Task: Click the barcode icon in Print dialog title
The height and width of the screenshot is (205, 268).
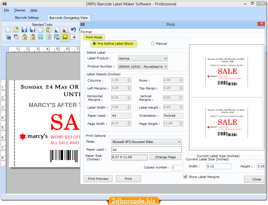Action: click(x=83, y=25)
